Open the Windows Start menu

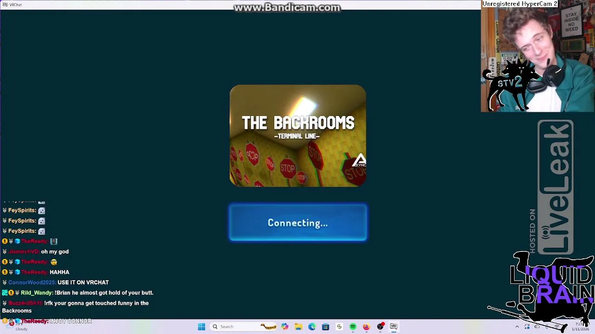(201, 327)
